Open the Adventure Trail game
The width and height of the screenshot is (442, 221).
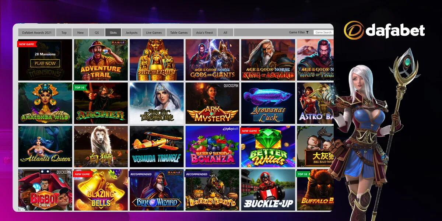point(101,60)
